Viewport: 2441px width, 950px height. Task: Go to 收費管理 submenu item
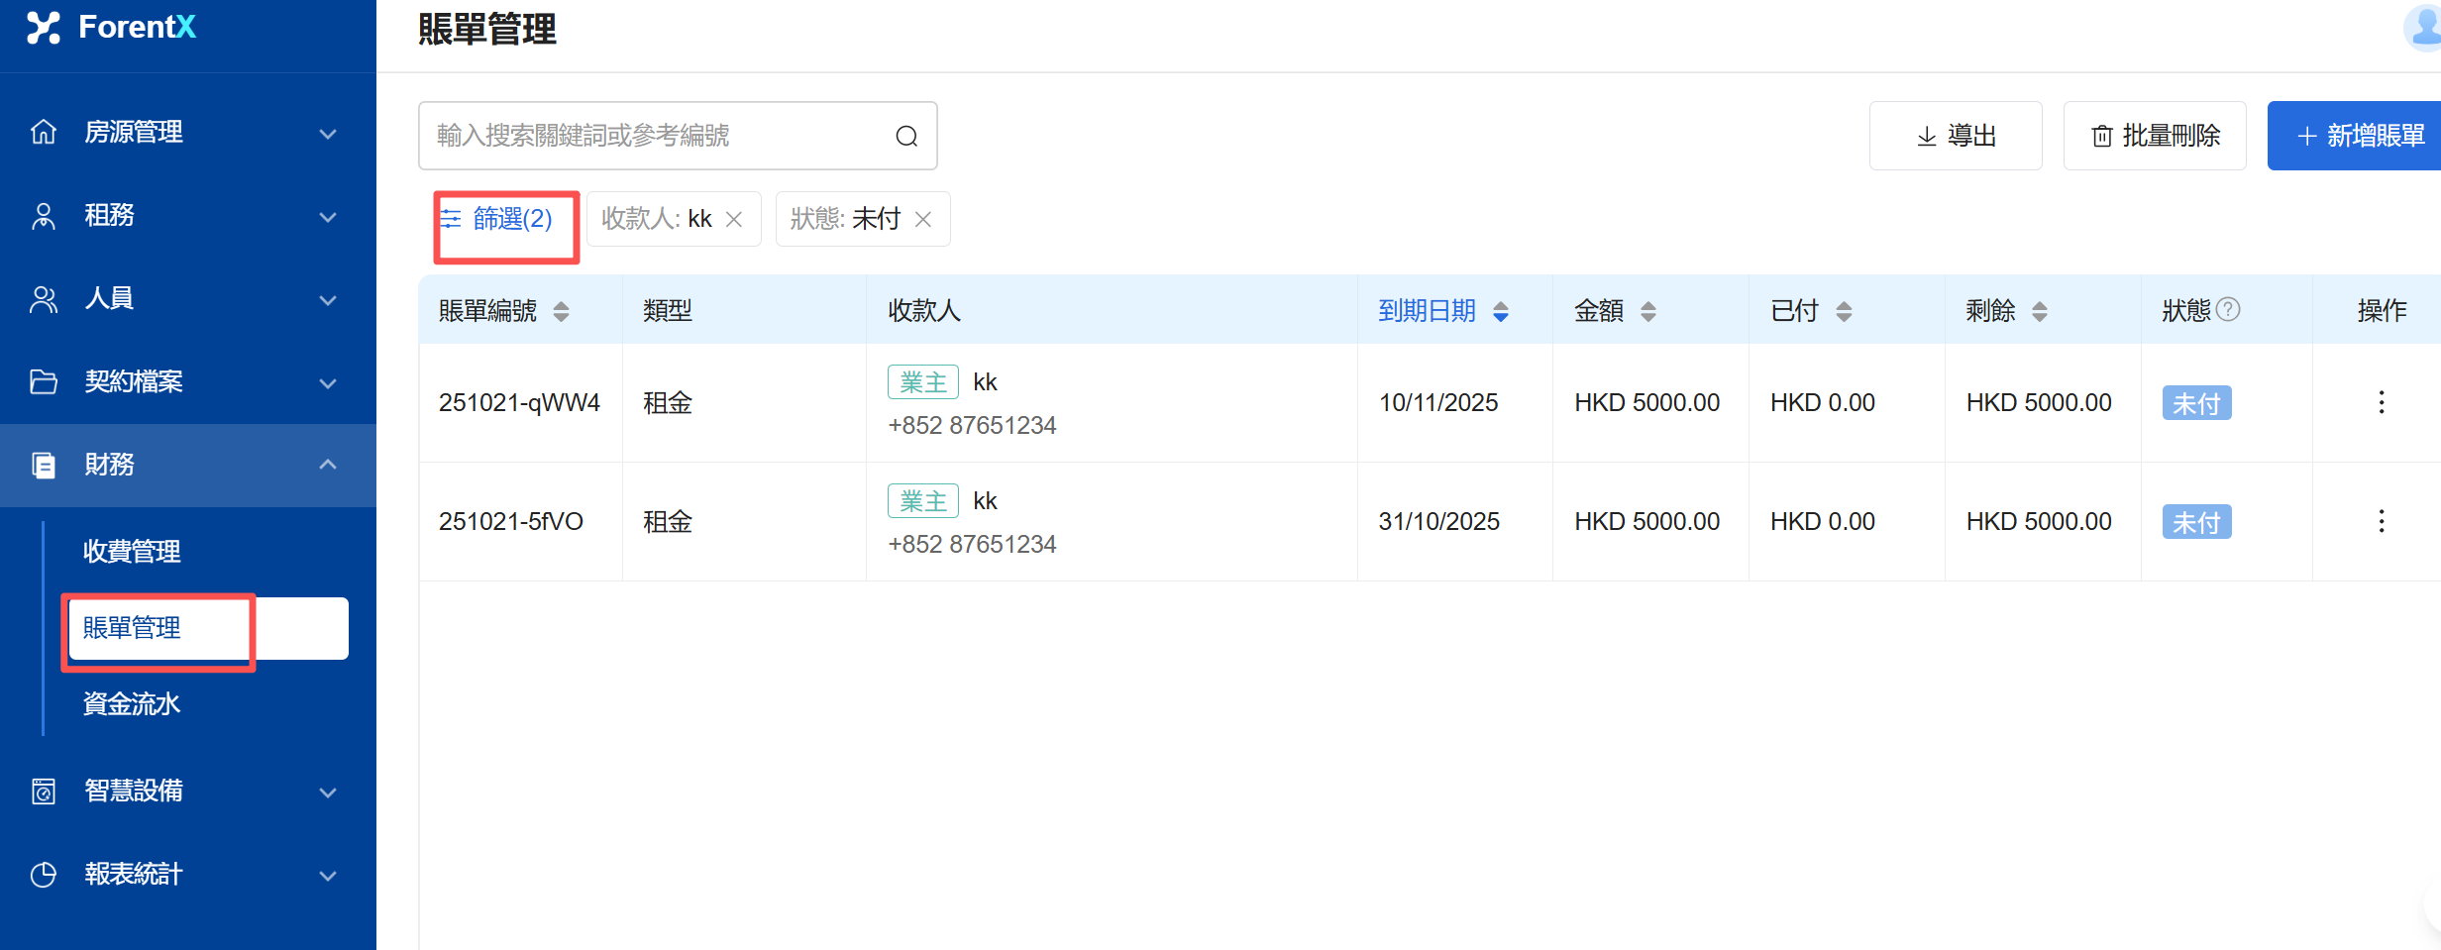[x=132, y=551]
